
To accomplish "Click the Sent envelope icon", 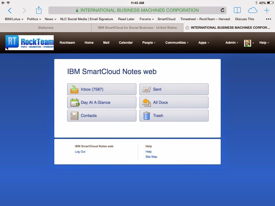I will coord(146,89).
